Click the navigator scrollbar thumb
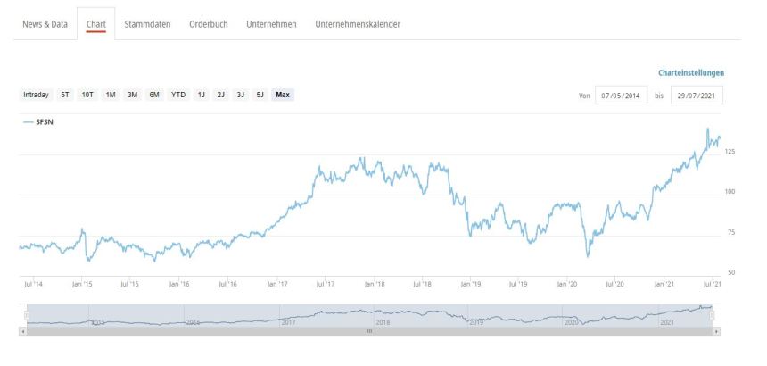Image resolution: width=767 pixels, height=366 pixels. click(369, 330)
